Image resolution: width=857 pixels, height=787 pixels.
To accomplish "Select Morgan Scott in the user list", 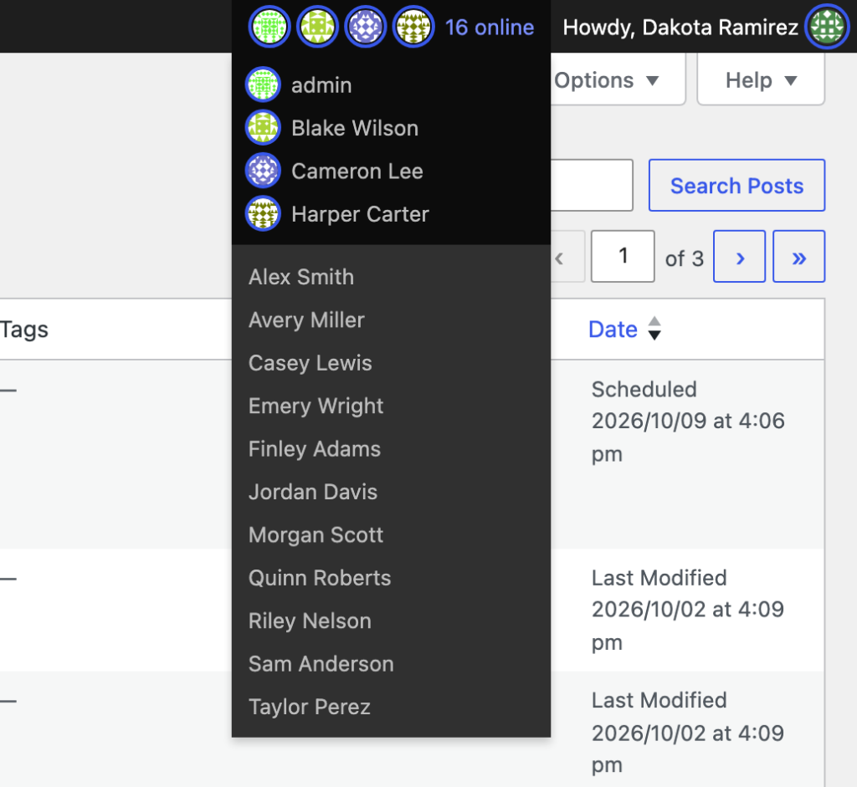I will (316, 535).
